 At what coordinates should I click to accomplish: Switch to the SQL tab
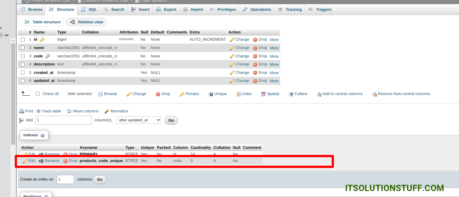coord(89,10)
